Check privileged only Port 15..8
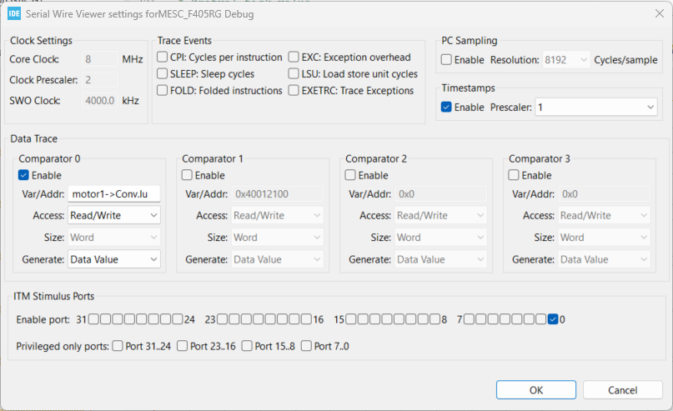 [x=247, y=346]
